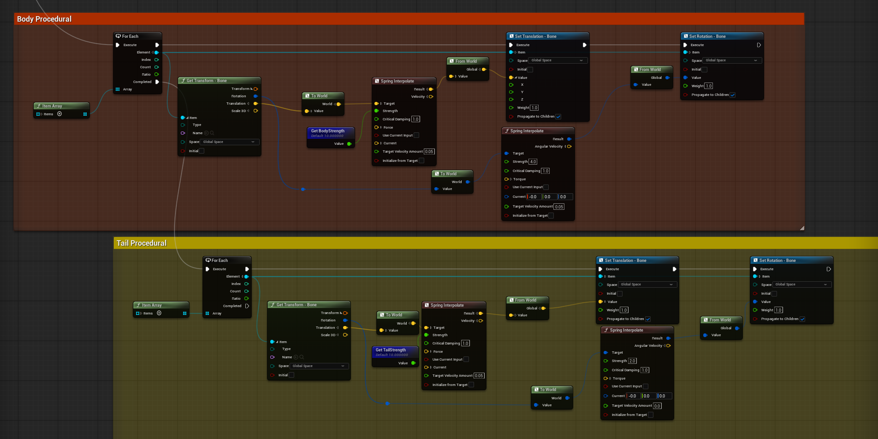Check Initialize from Target on tail Spring Interpolate
878x439 pixels.
(x=471, y=385)
